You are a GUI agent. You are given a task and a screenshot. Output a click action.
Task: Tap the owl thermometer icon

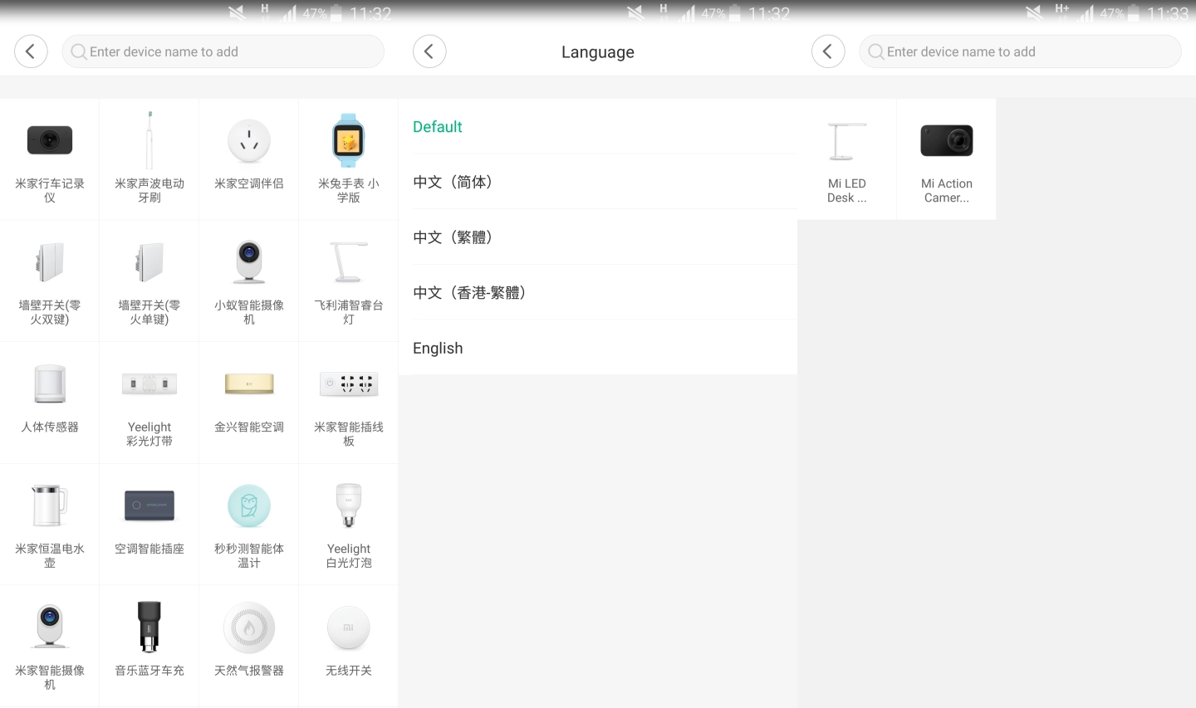249,505
